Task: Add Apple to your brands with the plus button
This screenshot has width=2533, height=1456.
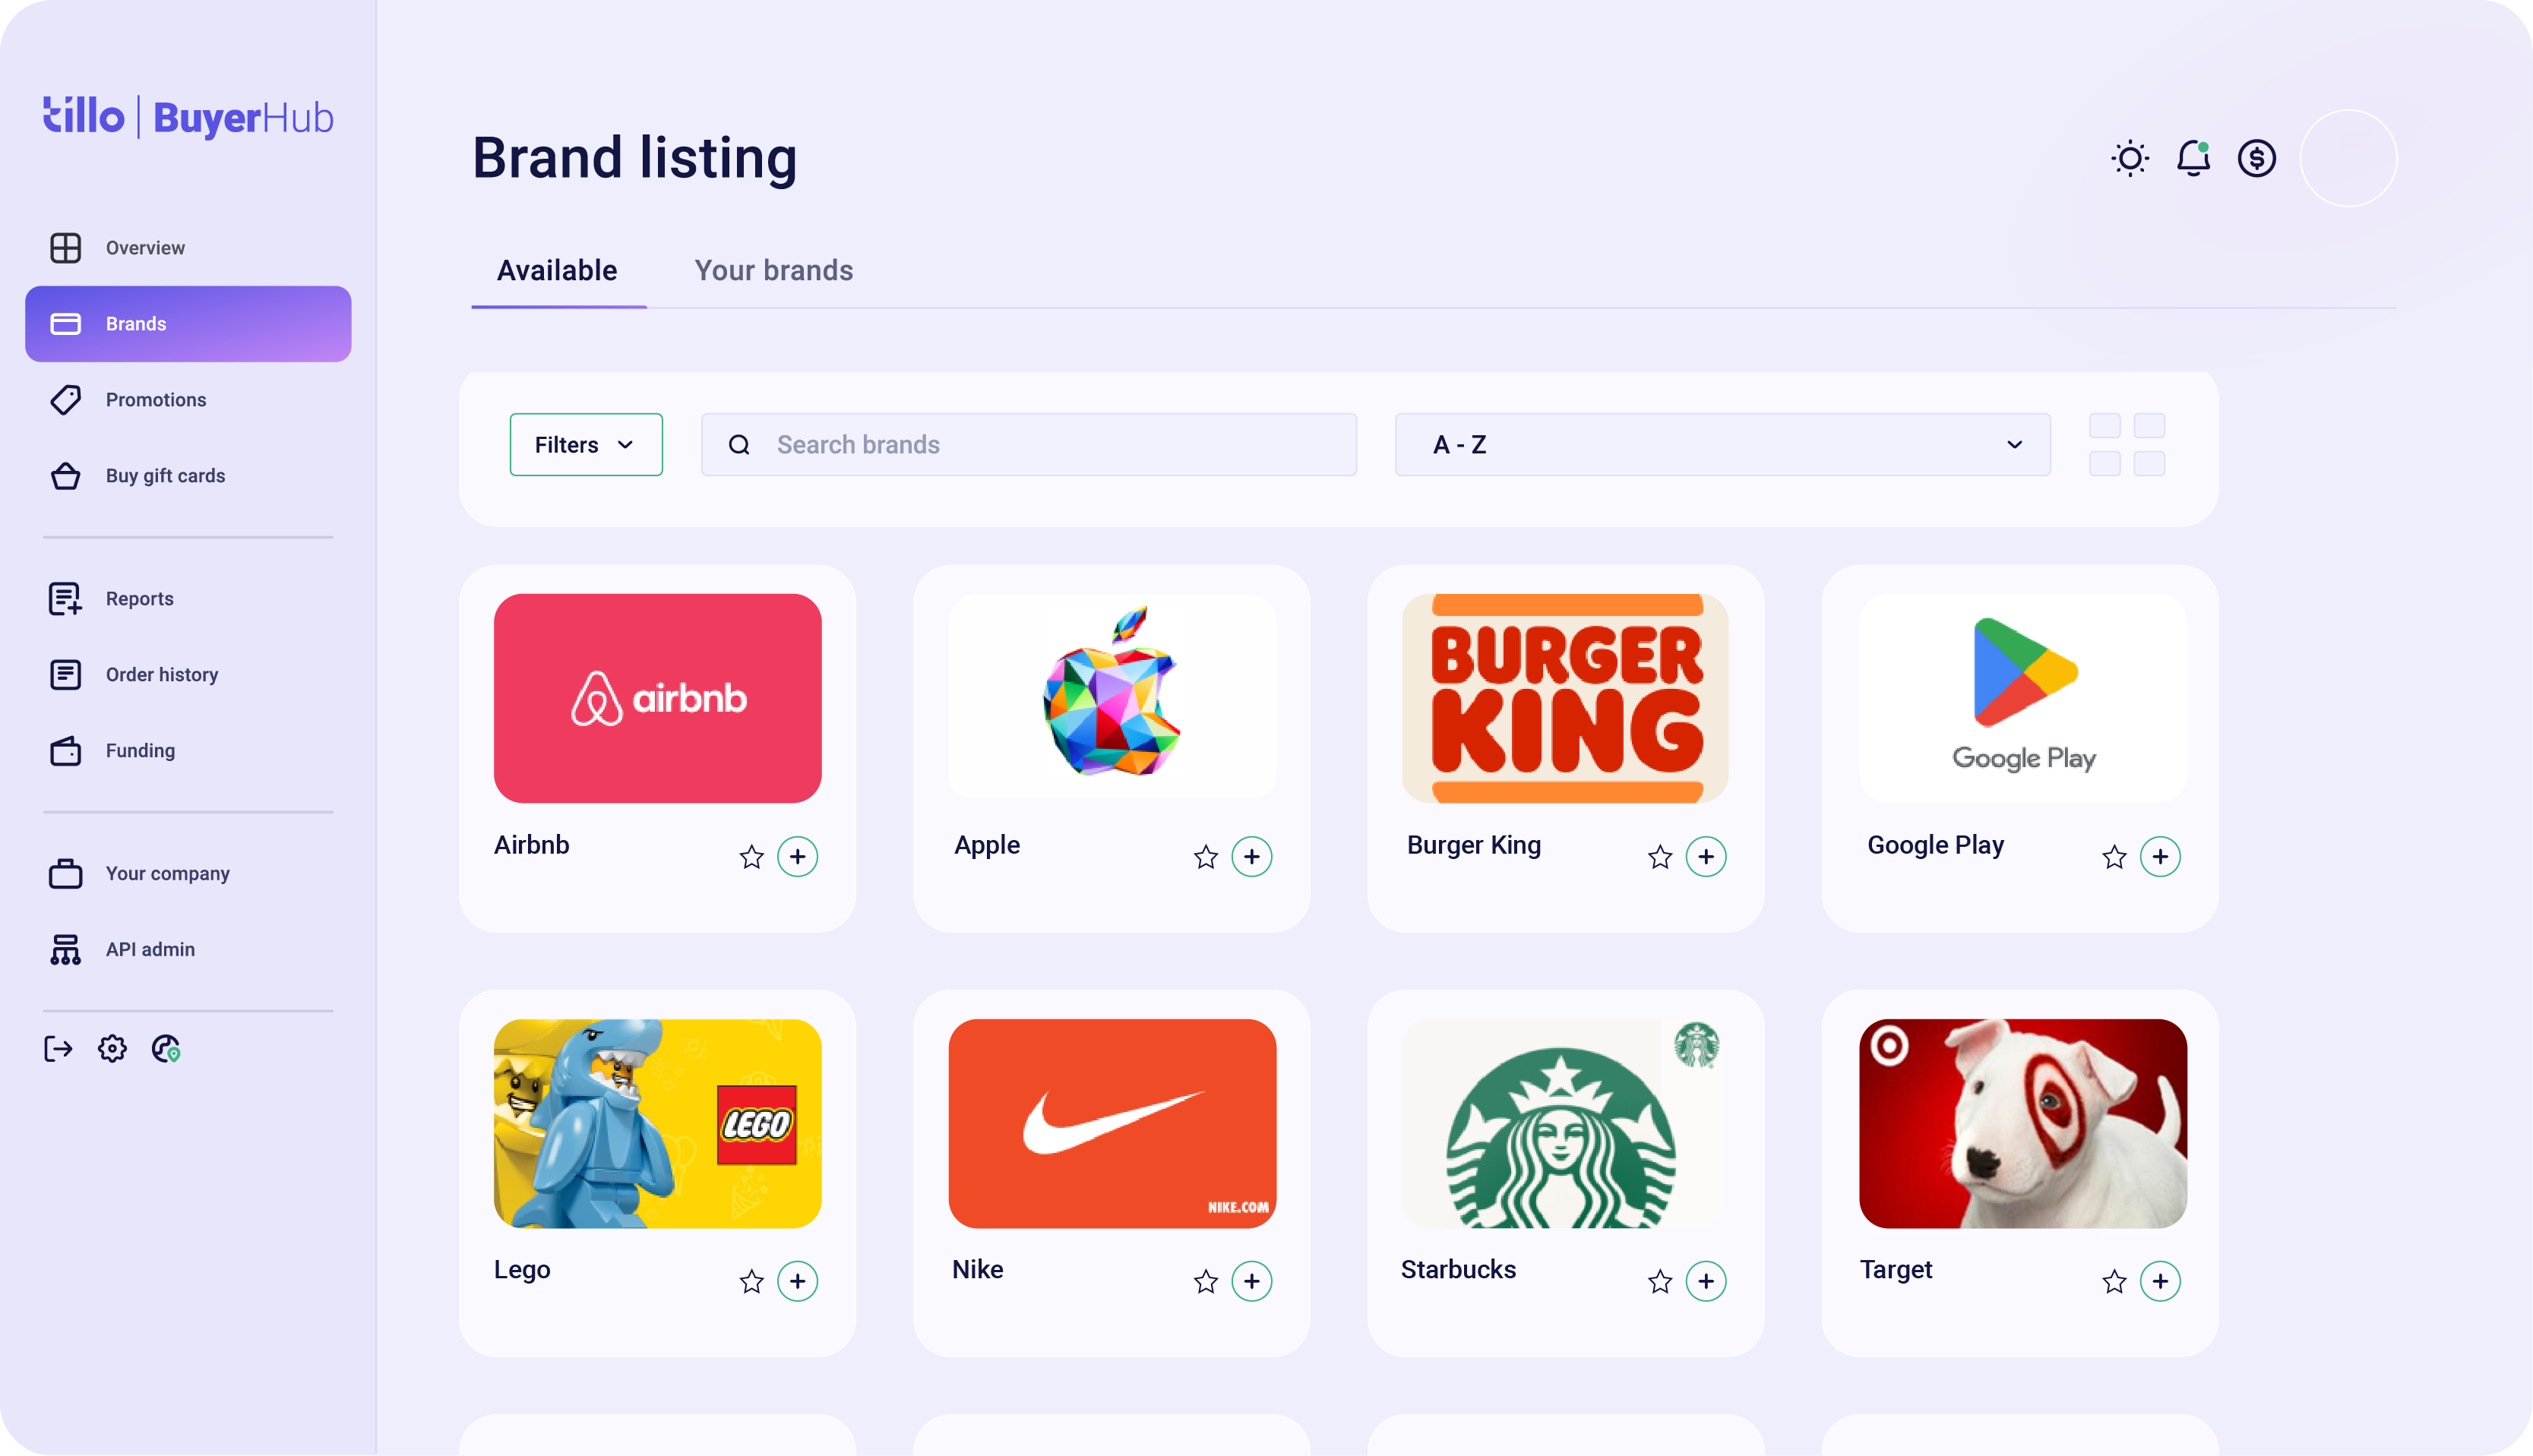Action: pos(1252,856)
